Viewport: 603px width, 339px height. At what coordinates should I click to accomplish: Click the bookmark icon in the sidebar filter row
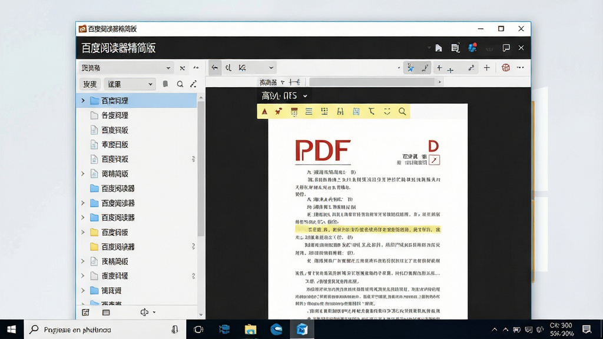pyautogui.click(x=165, y=84)
